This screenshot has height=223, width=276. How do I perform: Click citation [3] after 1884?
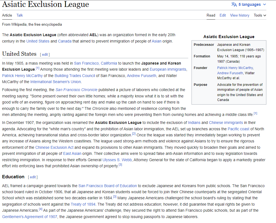(x=114, y=197)
